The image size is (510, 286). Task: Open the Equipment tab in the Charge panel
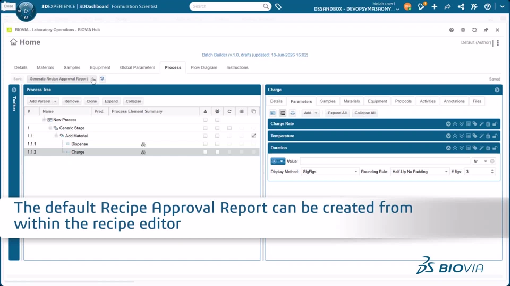tap(377, 101)
